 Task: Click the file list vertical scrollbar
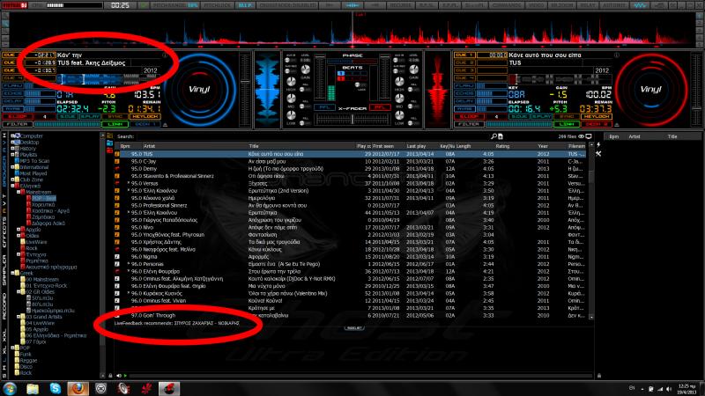tap(591, 231)
